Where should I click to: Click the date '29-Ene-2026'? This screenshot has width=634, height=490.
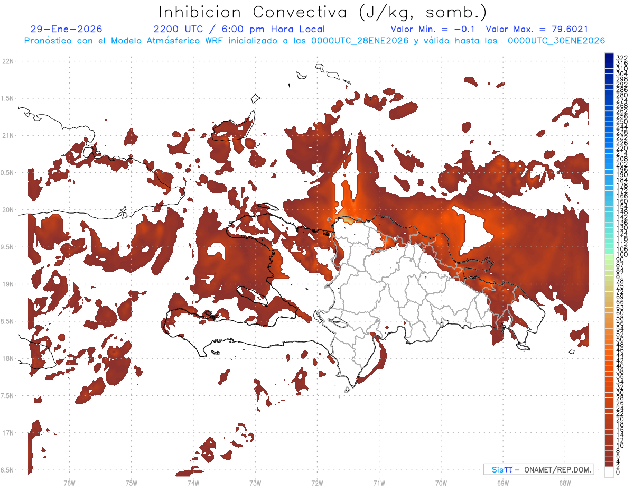(x=67, y=30)
